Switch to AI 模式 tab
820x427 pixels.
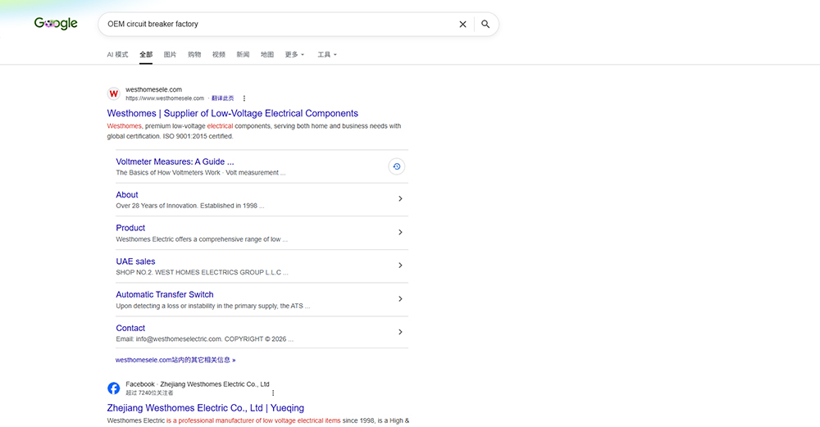pos(117,54)
